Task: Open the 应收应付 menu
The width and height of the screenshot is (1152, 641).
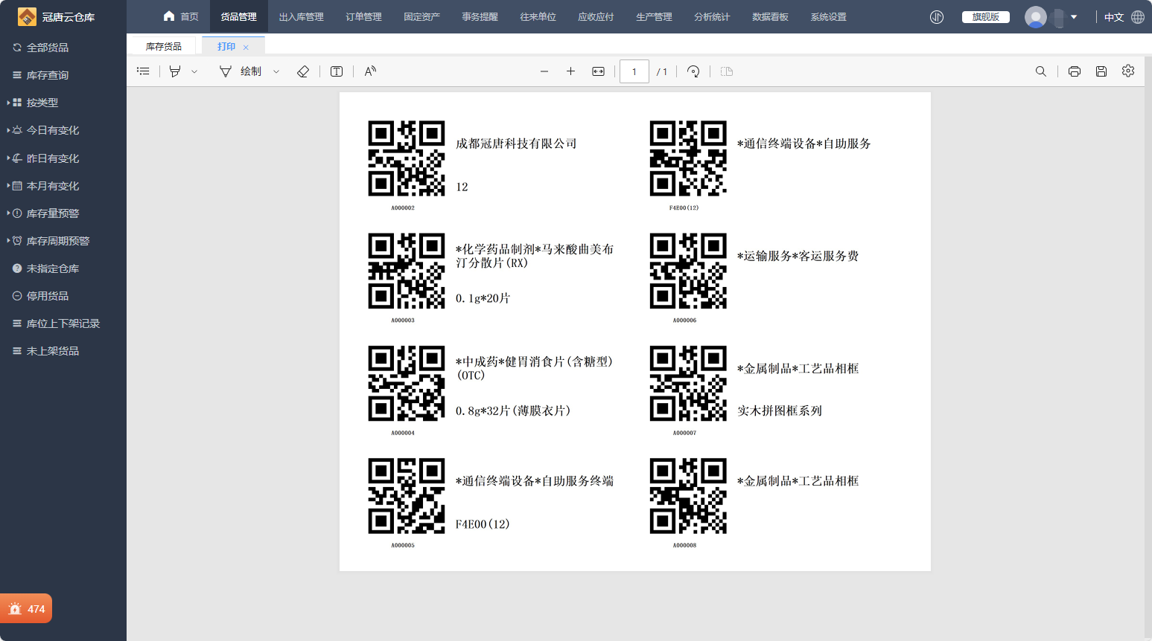Action: click(x=596, y=16)
